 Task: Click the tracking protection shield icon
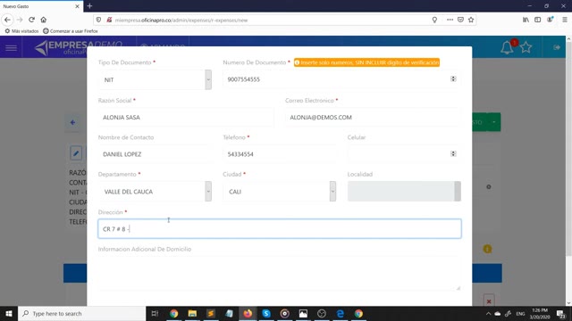pyautogui.click(x=98, y=20)
